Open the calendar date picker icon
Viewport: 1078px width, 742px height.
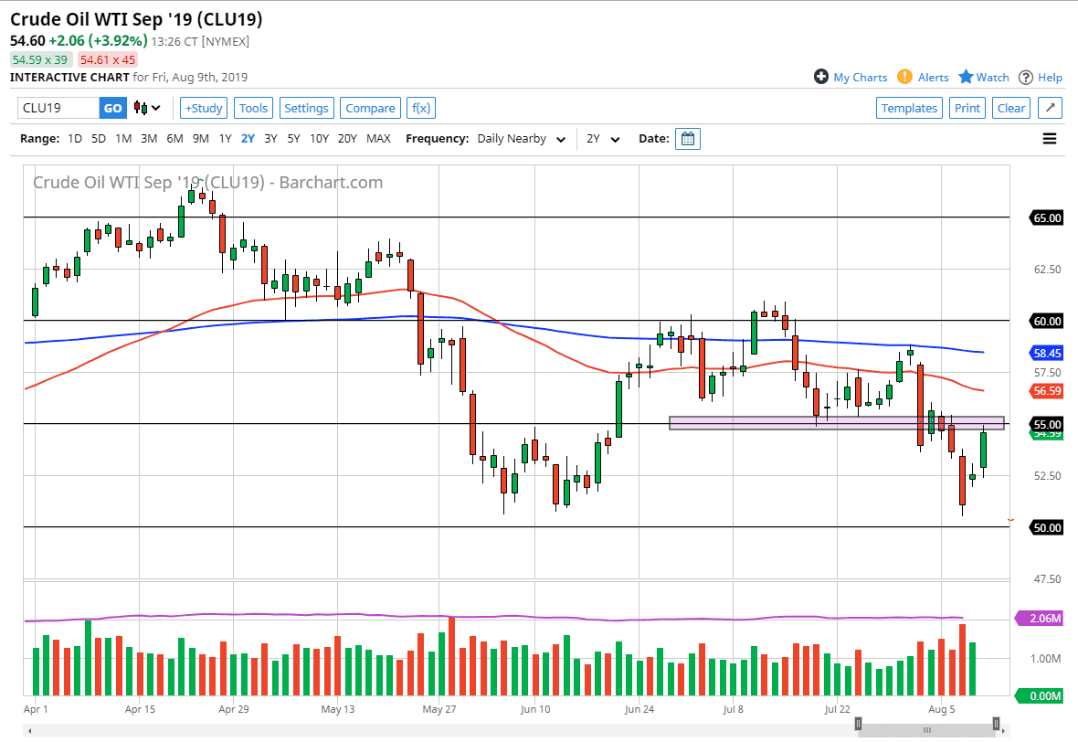point(688,138)
